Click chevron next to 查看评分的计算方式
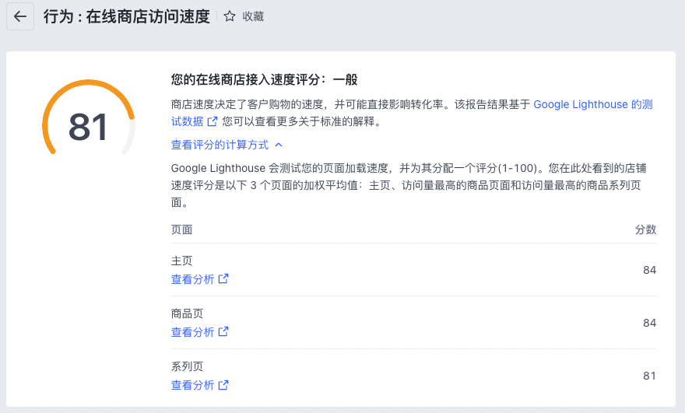 [279, 145]
